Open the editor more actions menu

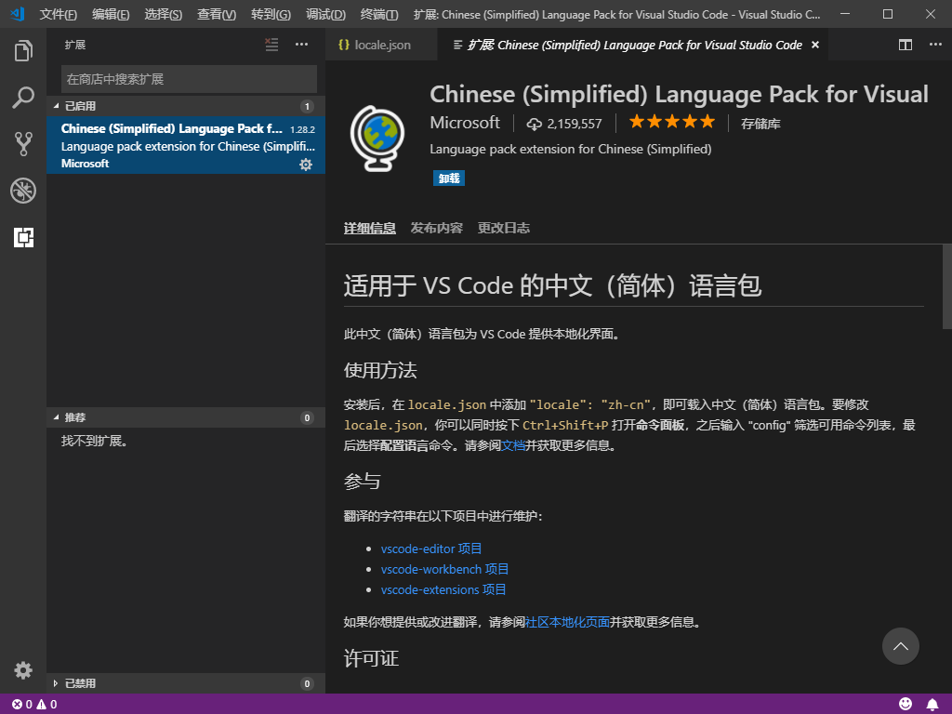[935, 45]
